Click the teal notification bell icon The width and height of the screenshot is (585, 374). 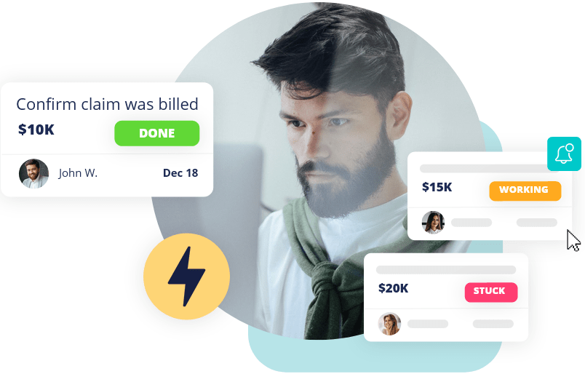564,154
